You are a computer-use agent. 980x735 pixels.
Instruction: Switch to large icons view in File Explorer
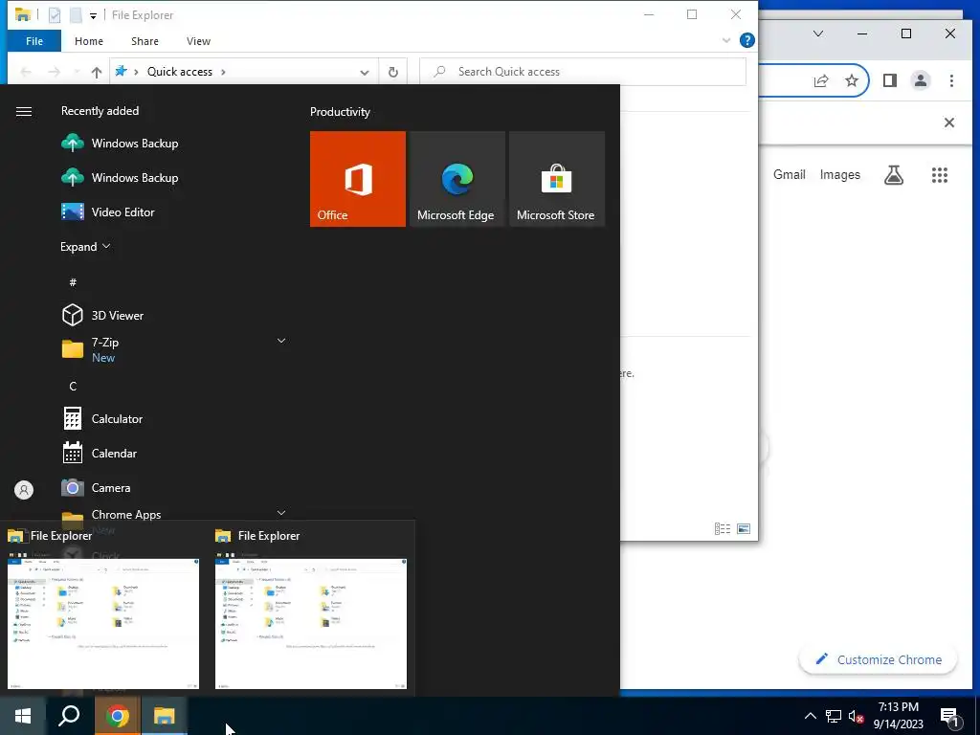[744, 528]
